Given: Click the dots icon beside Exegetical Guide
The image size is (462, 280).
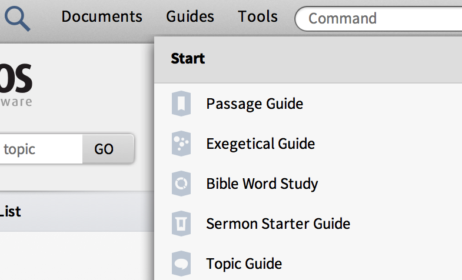Looking at the screenshot, I should [181, 144].
